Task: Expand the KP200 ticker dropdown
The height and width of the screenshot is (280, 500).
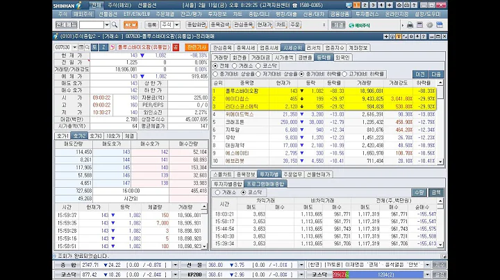Action: [x=301, y=274]
